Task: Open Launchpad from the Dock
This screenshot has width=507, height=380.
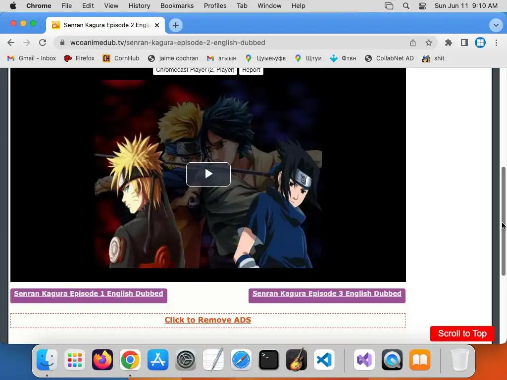Action: [75, 360]
